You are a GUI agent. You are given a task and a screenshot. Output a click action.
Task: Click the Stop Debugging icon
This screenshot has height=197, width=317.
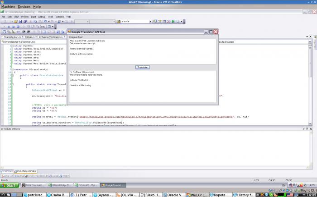tap(13, 27)
